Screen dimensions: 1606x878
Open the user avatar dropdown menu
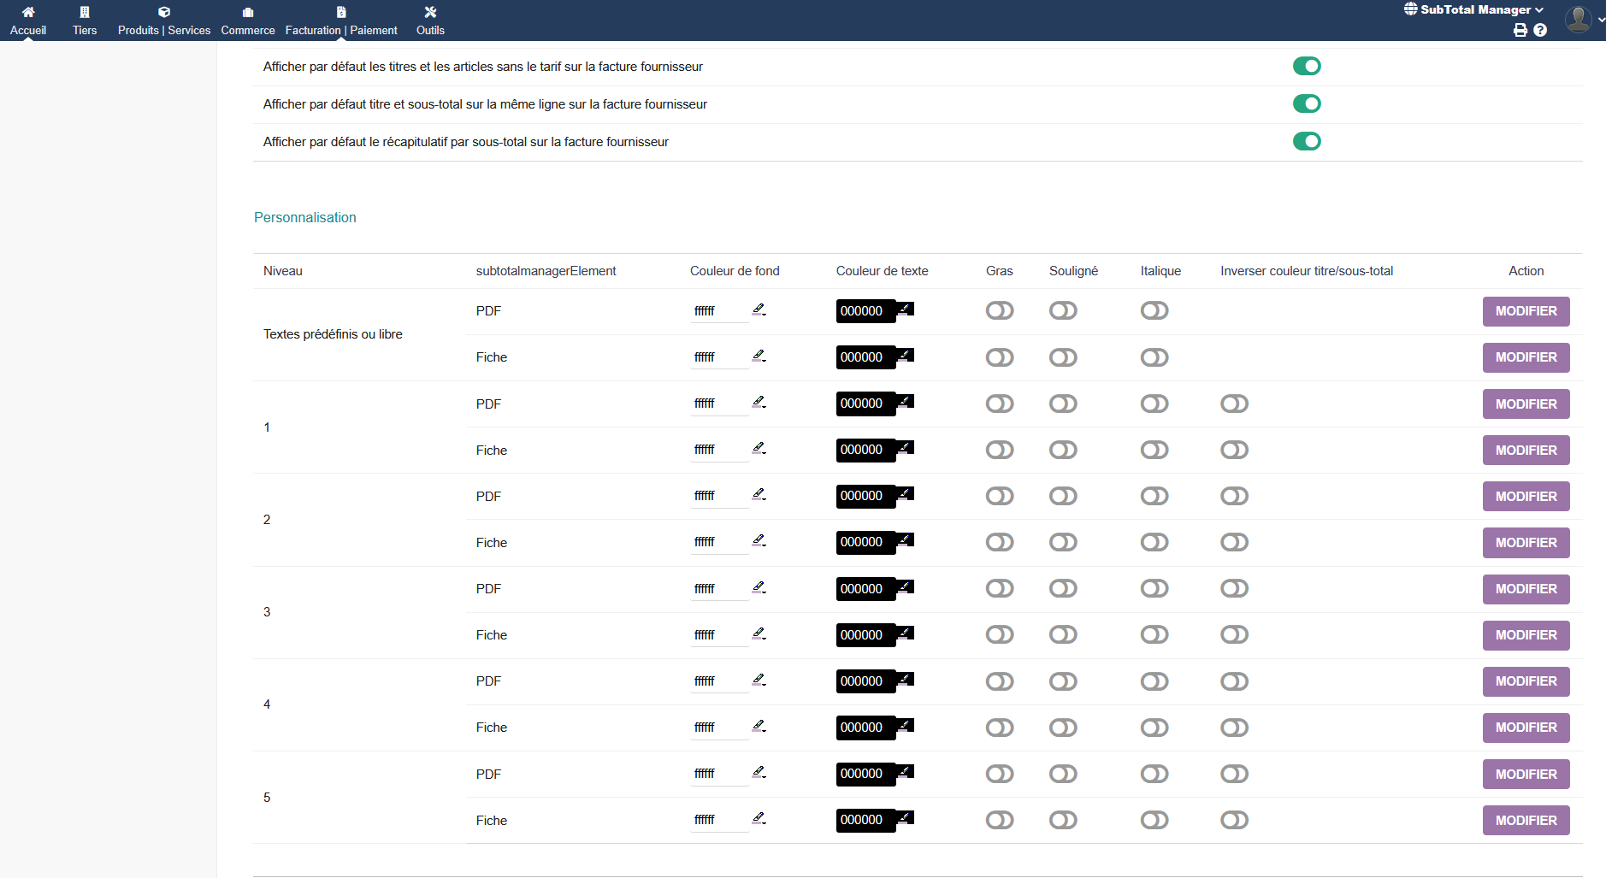click(x=1583, y=19)
